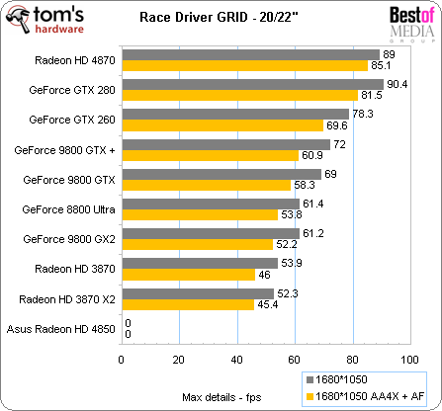Screen dimensions: 442x411
Task: Click the data value 90.4
Action: pyautogui.click(x=398, y=84)
